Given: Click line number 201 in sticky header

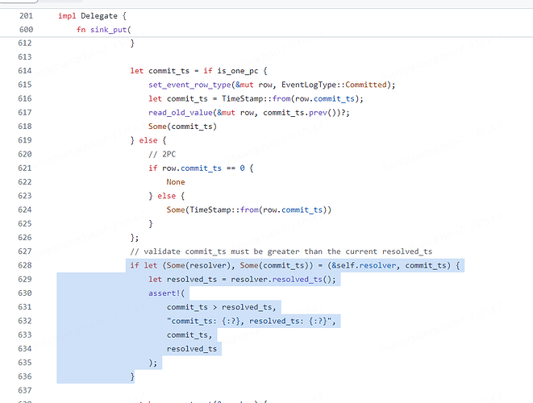Looking at the screenshot, I should coord(26,16).
